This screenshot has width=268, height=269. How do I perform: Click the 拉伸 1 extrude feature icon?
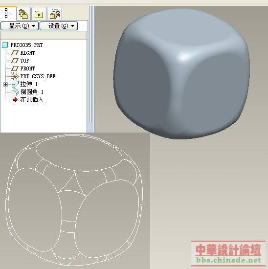15,84
